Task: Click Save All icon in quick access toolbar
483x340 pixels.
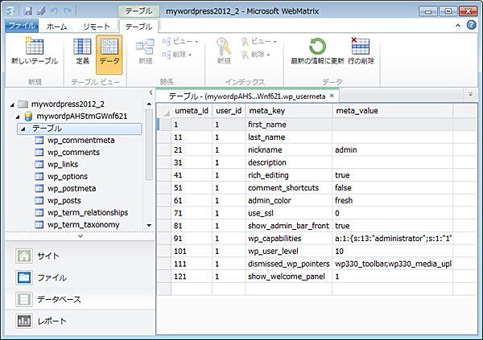Action: 41,11
